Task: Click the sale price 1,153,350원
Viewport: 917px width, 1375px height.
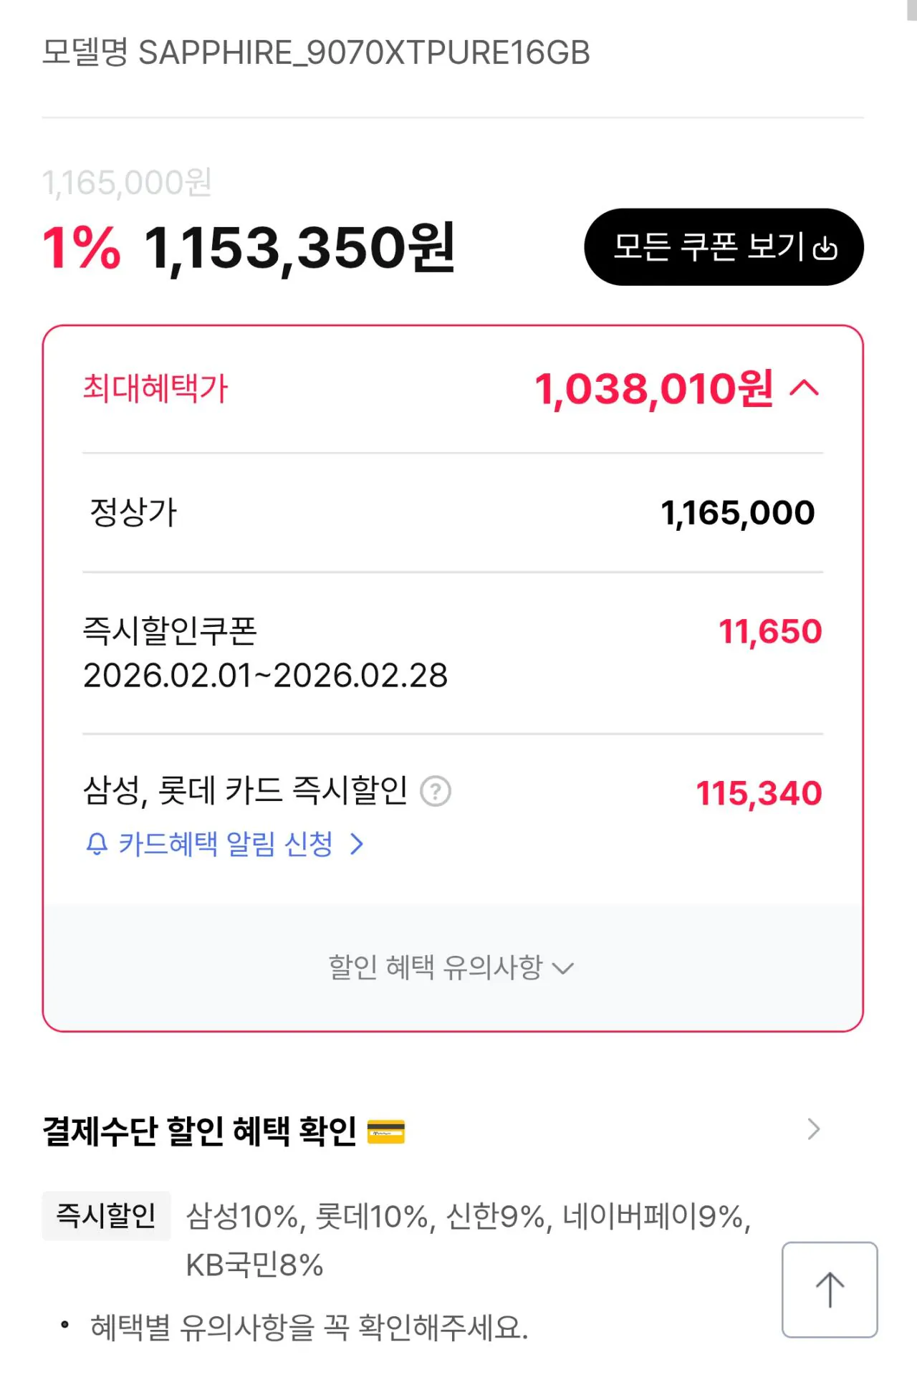Action: (x=299, y=248)
